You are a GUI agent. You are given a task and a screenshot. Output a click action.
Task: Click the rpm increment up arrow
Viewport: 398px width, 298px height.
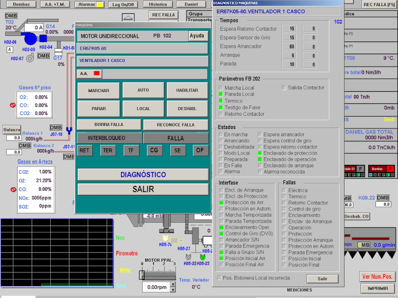[x=173, y=284]
